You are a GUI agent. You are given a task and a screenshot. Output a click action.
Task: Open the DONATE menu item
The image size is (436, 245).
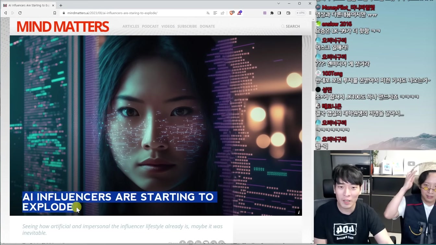(x=207, y=26)
